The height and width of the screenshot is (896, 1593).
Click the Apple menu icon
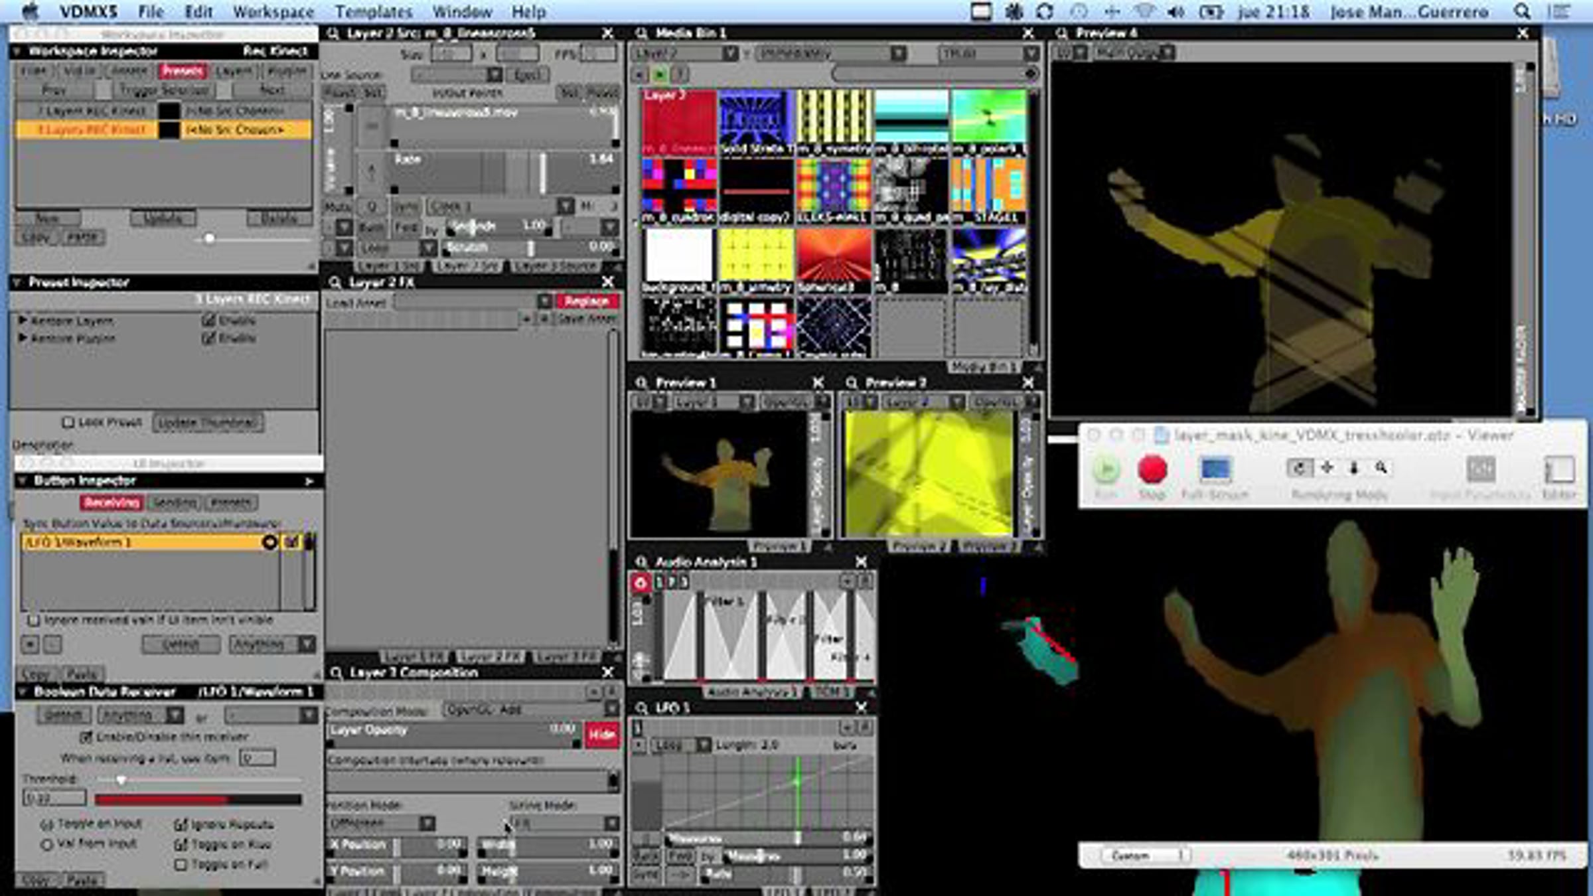(31, 11)
